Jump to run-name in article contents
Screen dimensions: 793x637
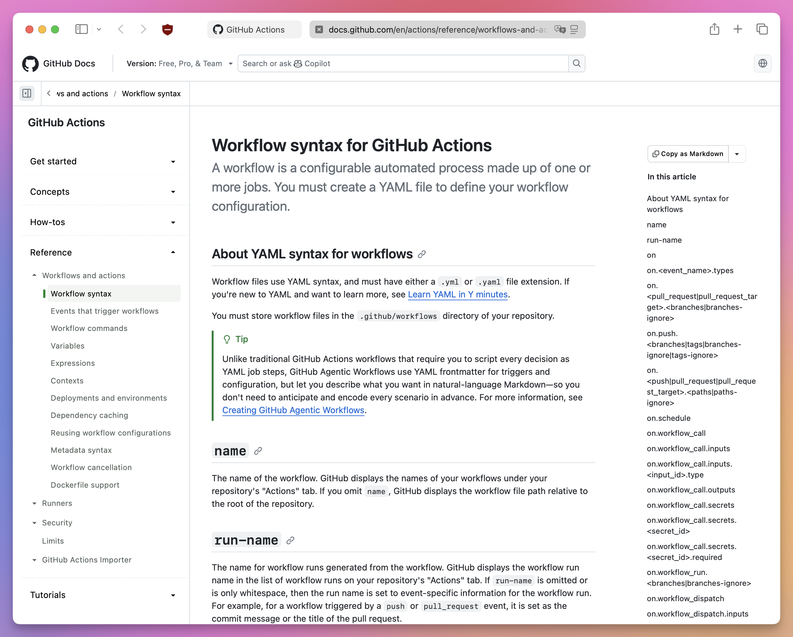click(664, 240)
